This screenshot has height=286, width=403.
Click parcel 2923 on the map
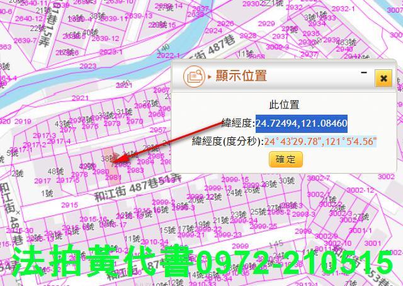point(88,66)
